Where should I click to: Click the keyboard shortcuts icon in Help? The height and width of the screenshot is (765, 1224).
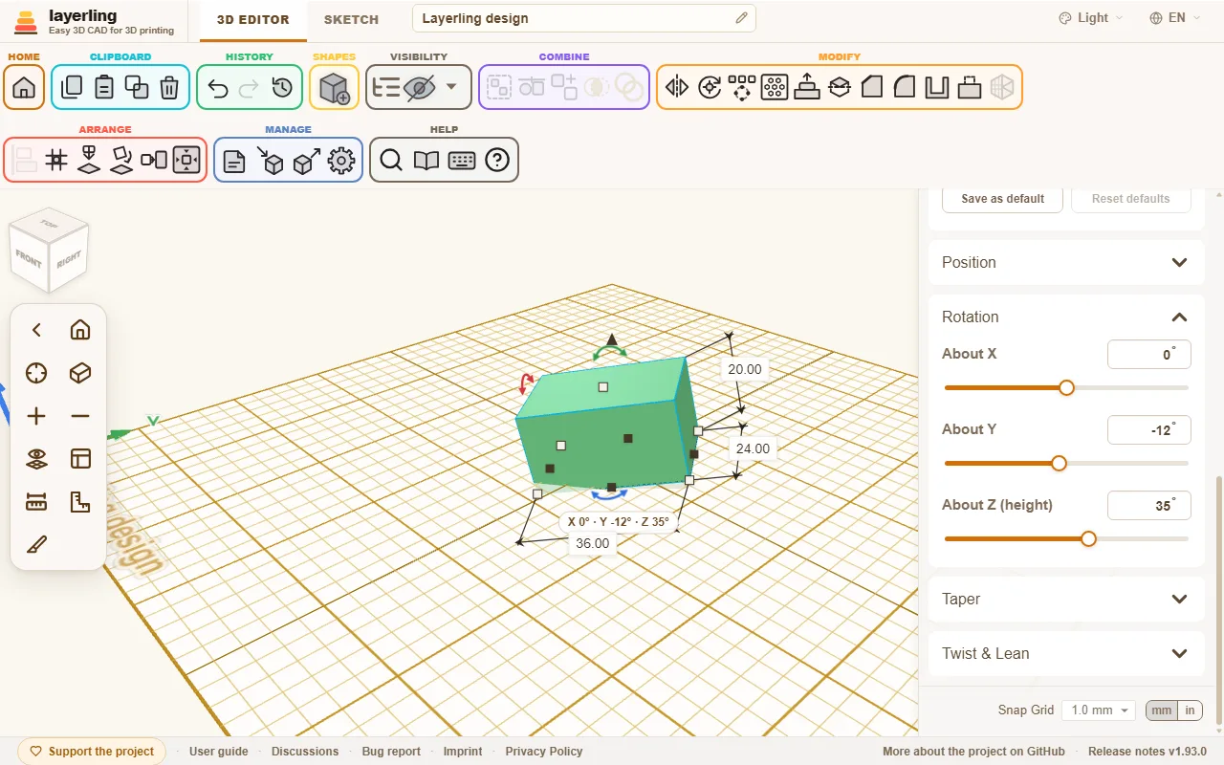pos(462,161)
